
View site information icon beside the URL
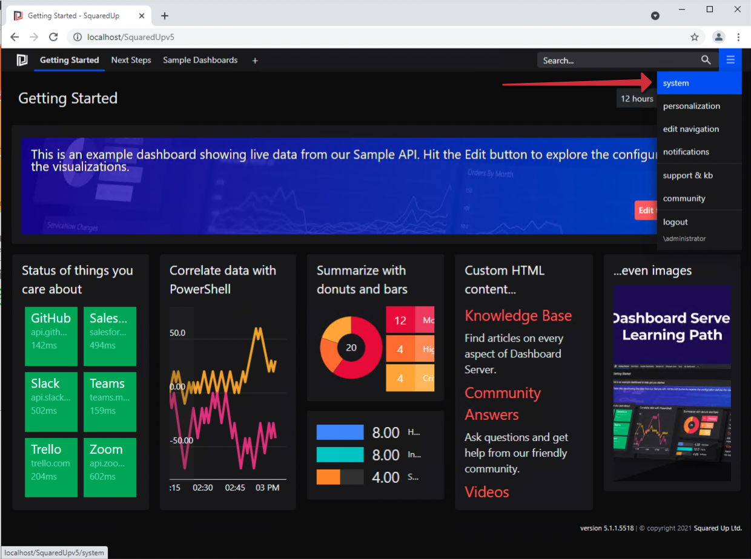[x=77, y=37]
